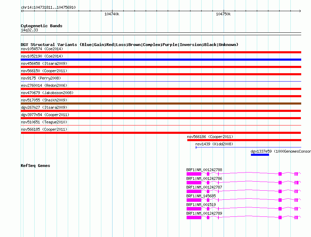Screen dimensions: 311x237
Task: Select the nsv470679 (Jakobsson2008) label
Action: (x=47, y=93)
